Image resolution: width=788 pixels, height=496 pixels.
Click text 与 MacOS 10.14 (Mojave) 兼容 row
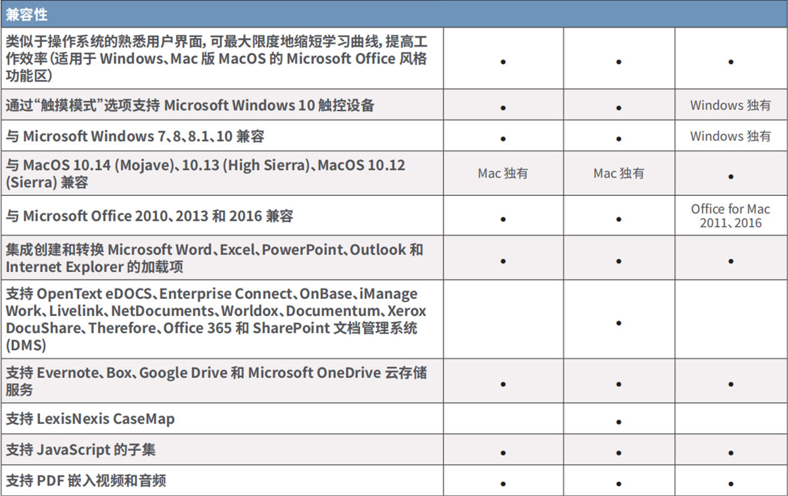[205, 173]
